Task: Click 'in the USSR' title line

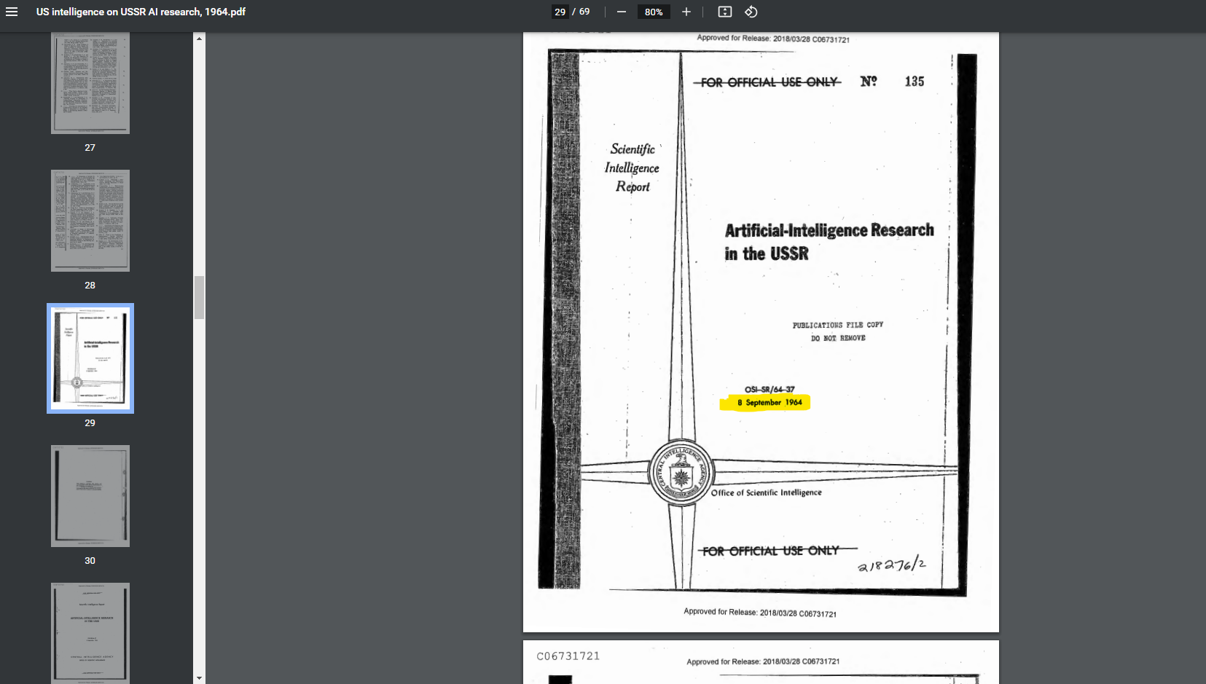Action: (767, 253)
